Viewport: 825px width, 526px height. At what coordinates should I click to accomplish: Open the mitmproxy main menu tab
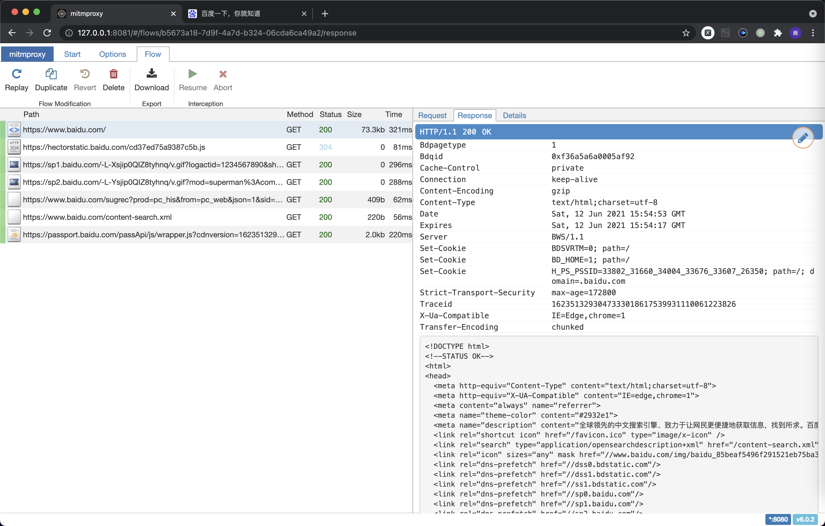[x=27, y=54]
